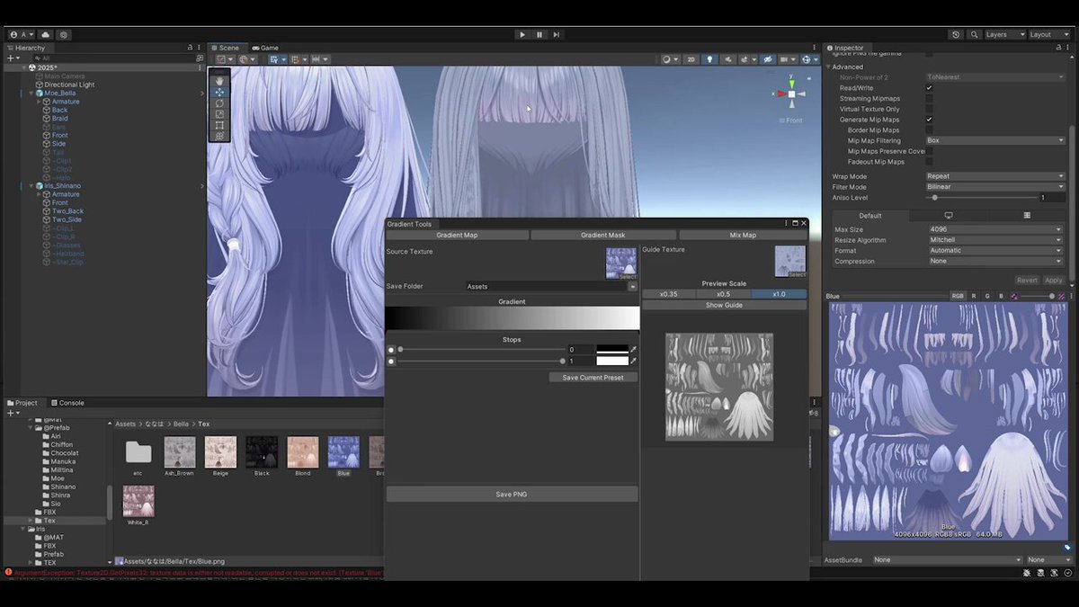Toggle Generate Mip Maps checkbox
The height and width of the screenshot is (607, 1079).
(x=929, y=120)
